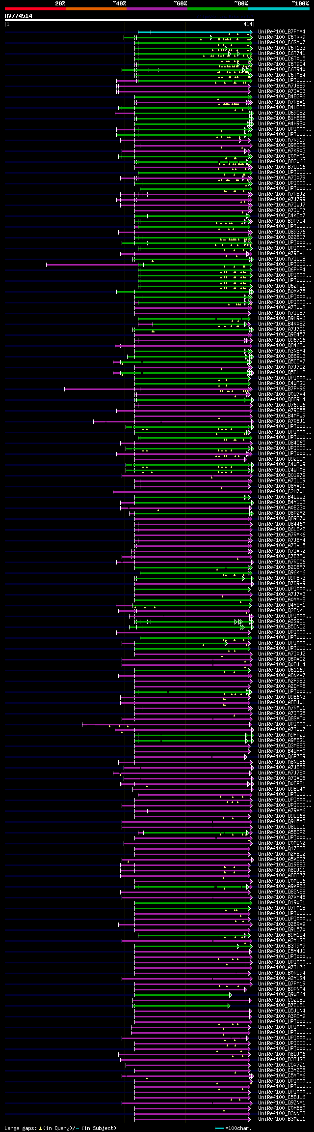
Task: Click the cyan alignment bar of UniRef100_B7FMA4
Action: (195, 32)
